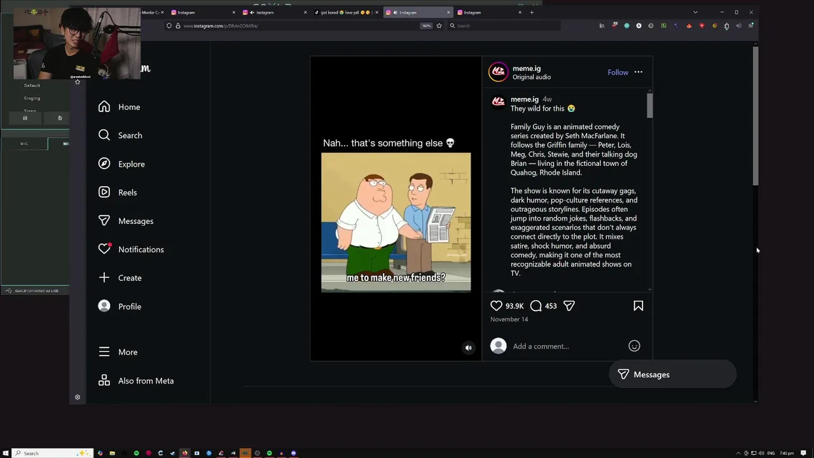Image resolution: width=814 pixels, height=458 pixels.
Task: Switch to MIC tab in GoXLR window
Action: point(24,144)
